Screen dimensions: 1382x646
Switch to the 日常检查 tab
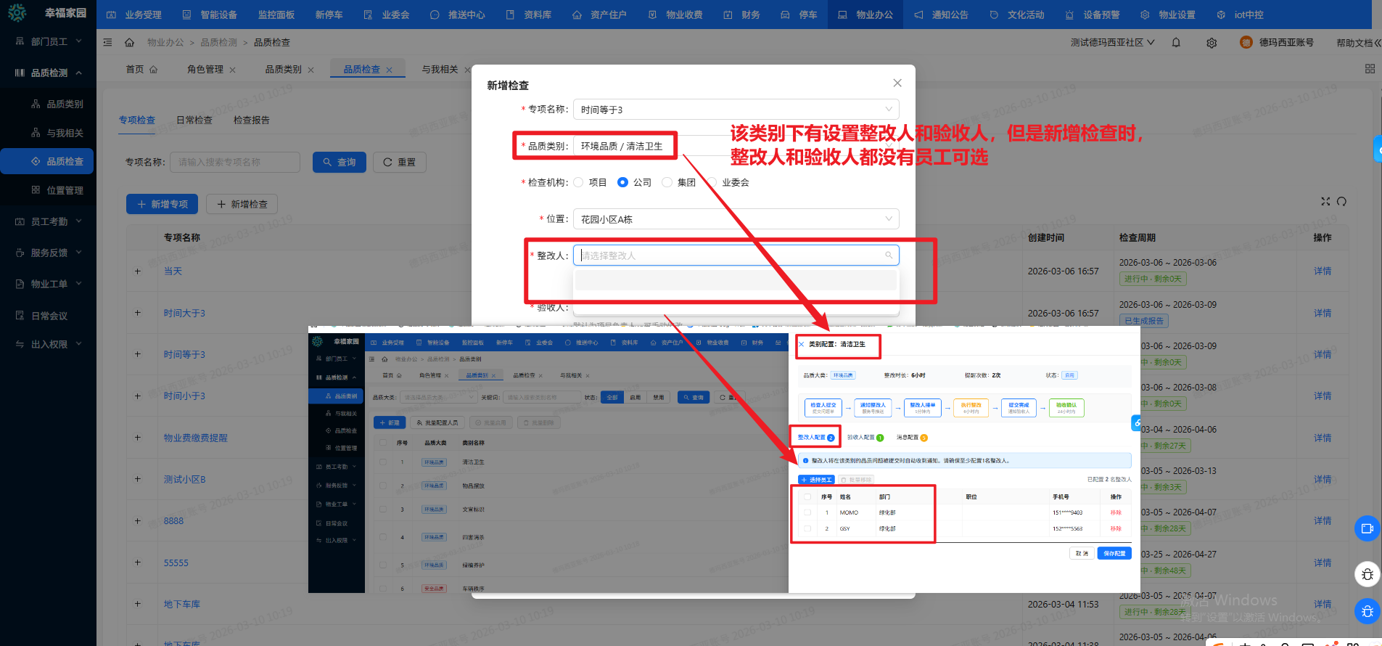194,120
